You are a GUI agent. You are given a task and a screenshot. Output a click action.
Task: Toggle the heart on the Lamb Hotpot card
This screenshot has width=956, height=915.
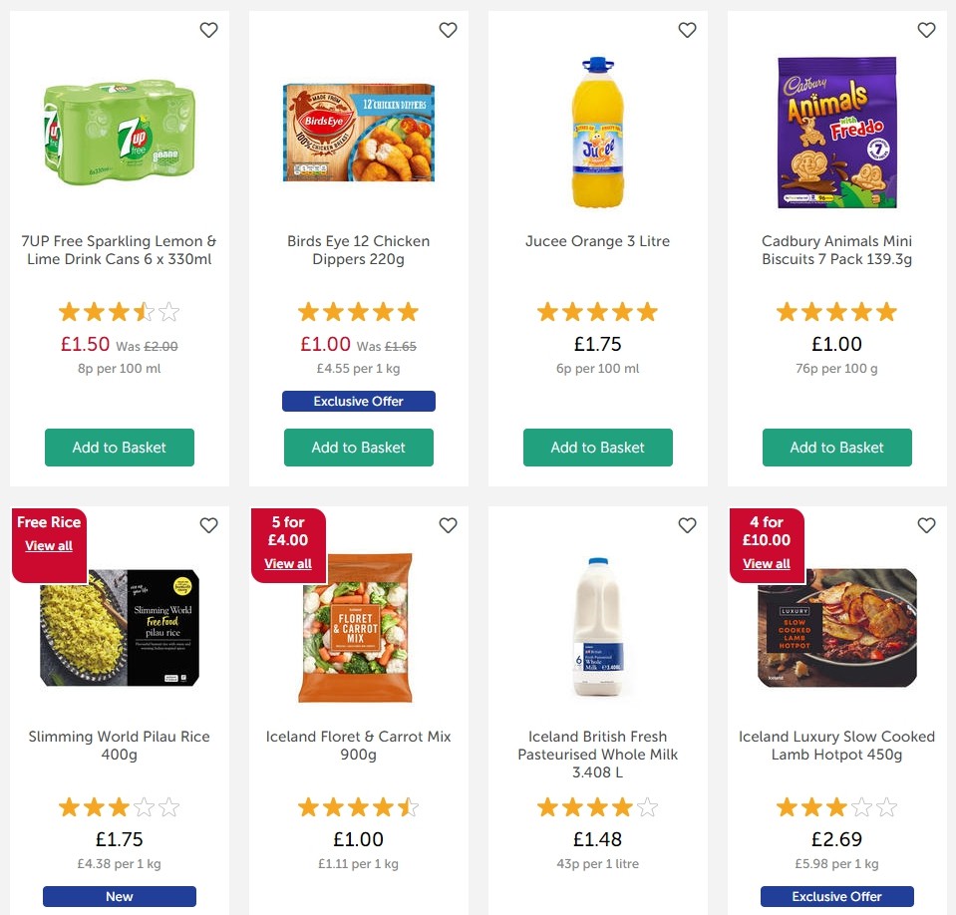pos(926,525)
